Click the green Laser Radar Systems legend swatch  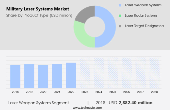click(x=120, y=15)
